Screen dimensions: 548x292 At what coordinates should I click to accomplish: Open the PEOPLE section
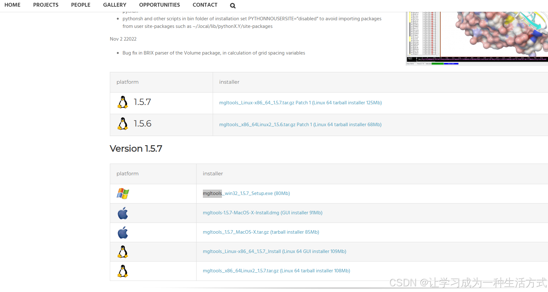tap(81, 5)
